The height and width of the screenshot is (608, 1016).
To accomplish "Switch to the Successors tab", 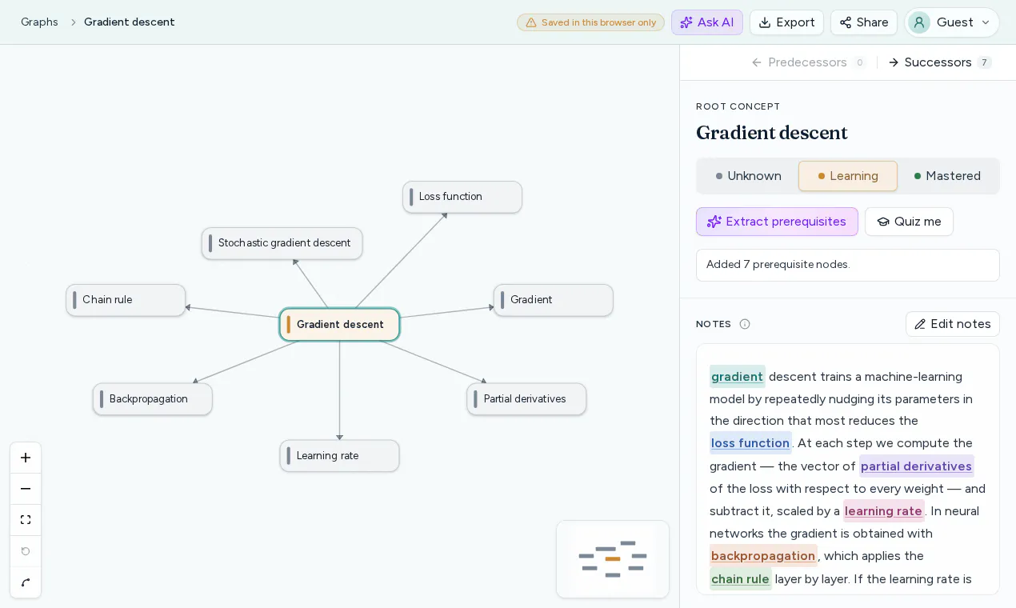I will 940,62.
